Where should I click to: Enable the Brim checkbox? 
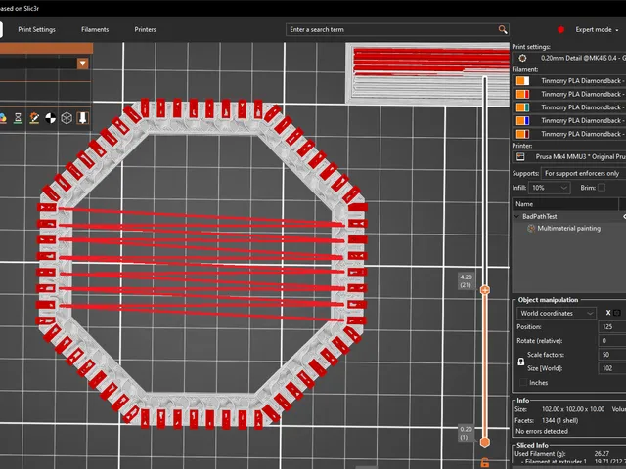(x=602, y=188)
